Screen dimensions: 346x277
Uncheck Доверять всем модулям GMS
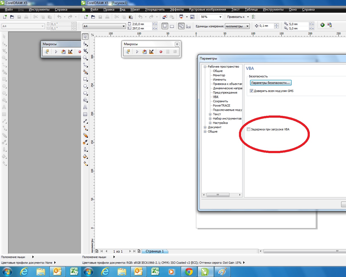[x=251, y=91]
